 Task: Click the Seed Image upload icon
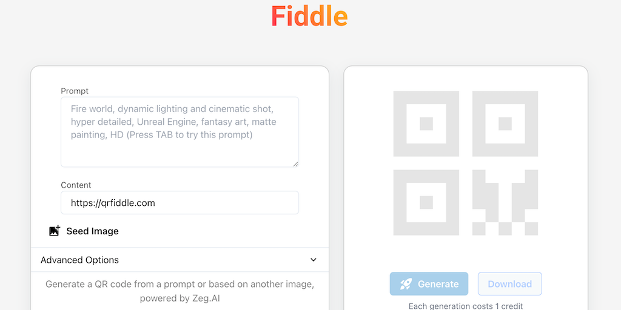pos(55,231)
